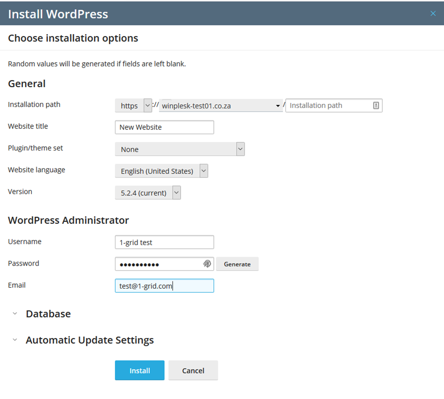Screen dimensions: 444x399
Task: Open the Version 5.2.4 dropdown
Action: coord(148,193)
